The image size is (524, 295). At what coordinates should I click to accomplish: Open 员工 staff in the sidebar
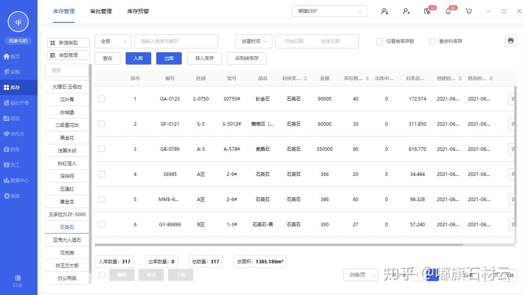click(12, 165)
